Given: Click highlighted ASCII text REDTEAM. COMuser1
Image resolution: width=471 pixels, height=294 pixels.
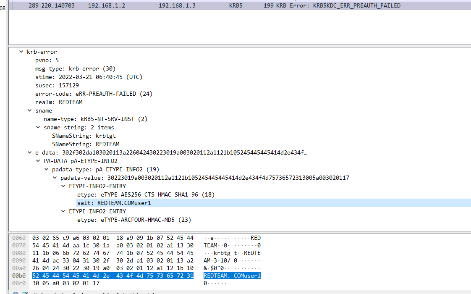Looking at the screenshot, I should pyautogui.click(x=232, y=276).
